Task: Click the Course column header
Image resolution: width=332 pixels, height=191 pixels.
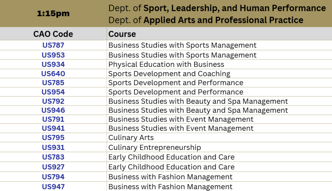Action: [122, 34]
